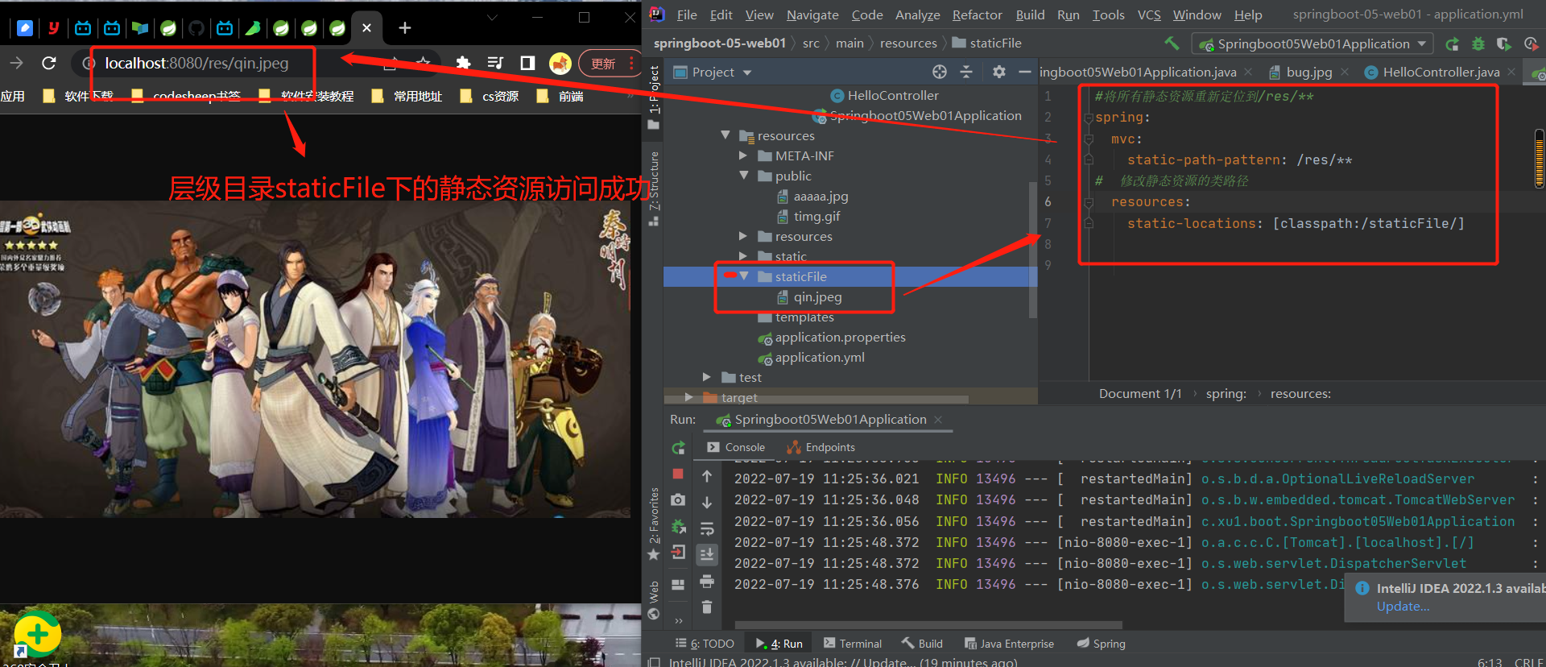This screenshot has width=1546, height=667.
Task: Open browser extensions puzzle icon
Action: [x=463, y=63]
